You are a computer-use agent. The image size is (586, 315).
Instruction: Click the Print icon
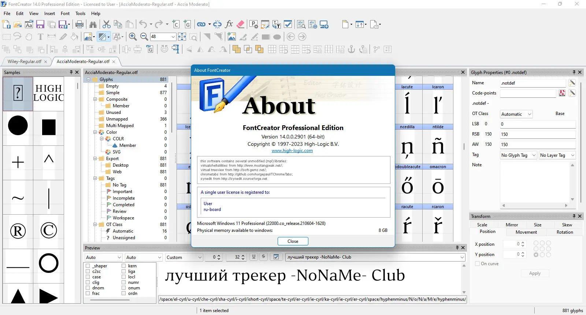pos(79,25)
